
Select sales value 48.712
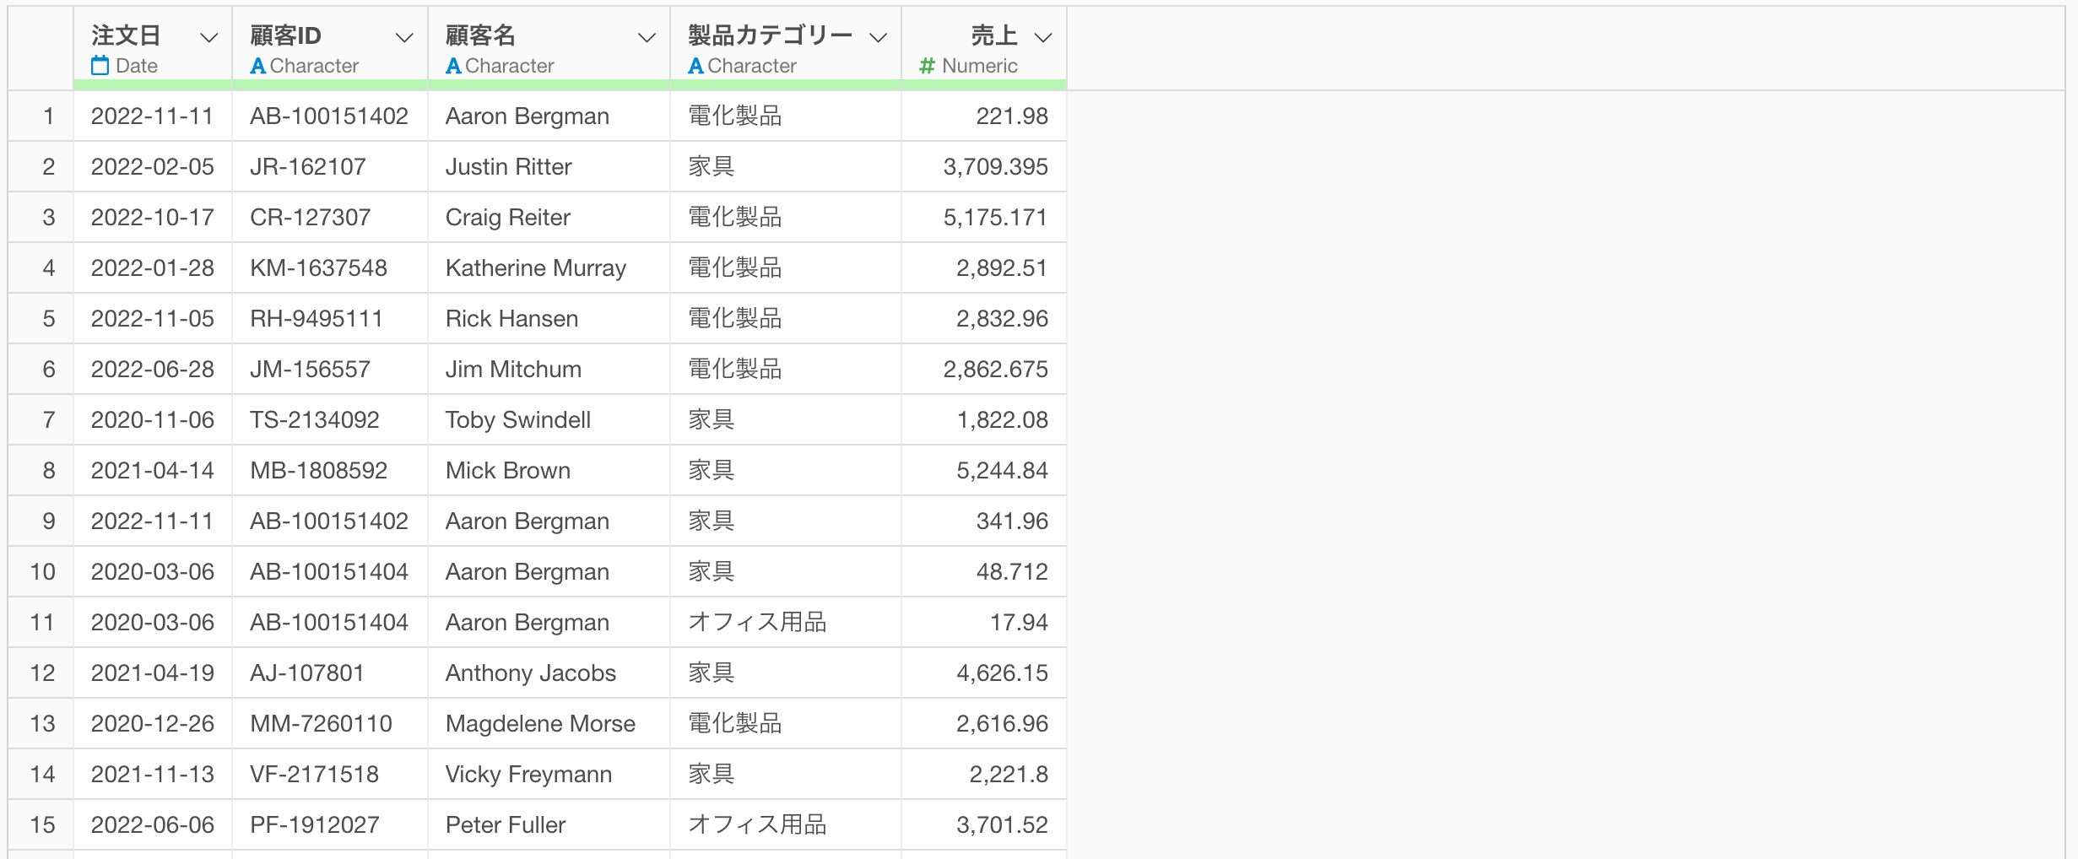click(1012, 572)
